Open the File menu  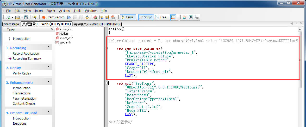tap(8, 11)
